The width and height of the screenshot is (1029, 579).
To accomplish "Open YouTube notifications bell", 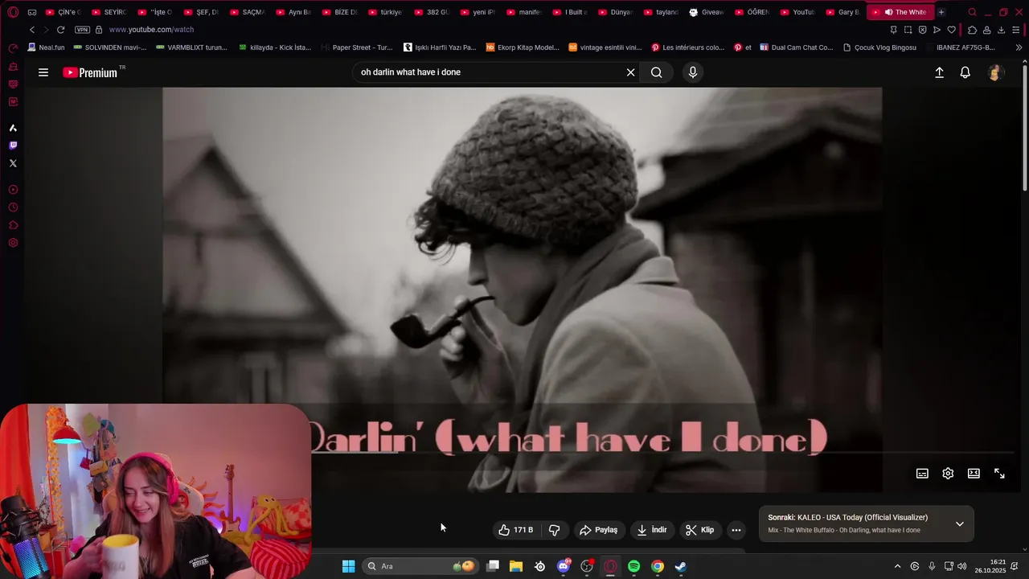I will (x=965, y=72).
